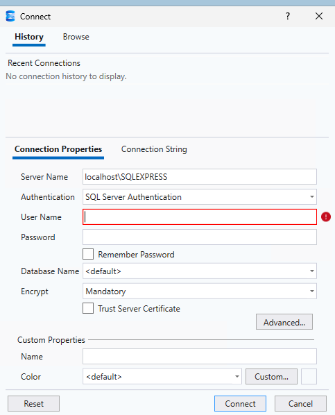Click the database app icon in title bar
The width and height of the screenshot is (335, 415).
[10, 16]
